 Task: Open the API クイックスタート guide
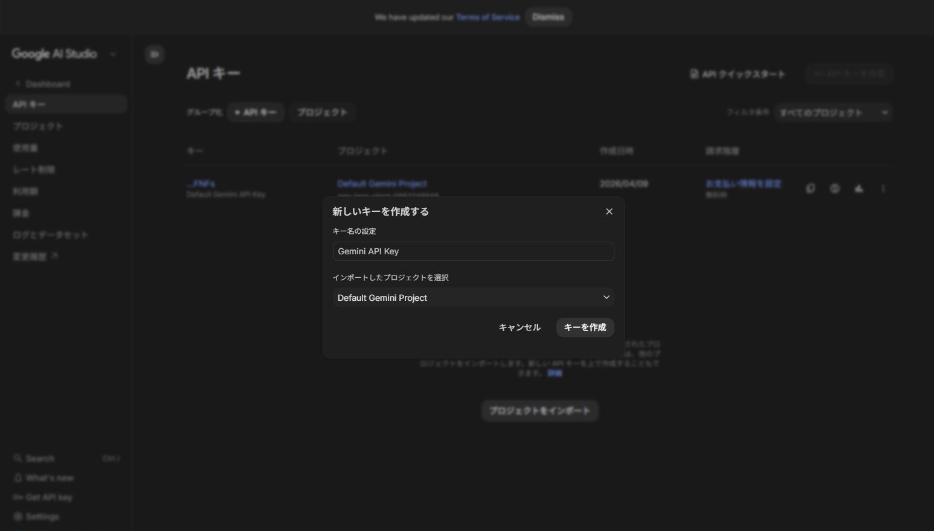pos(738,74)
